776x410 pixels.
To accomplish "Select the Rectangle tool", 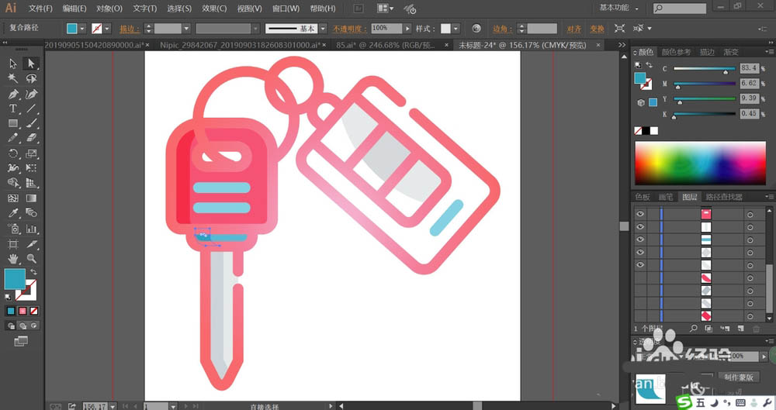I will (13, 124).
